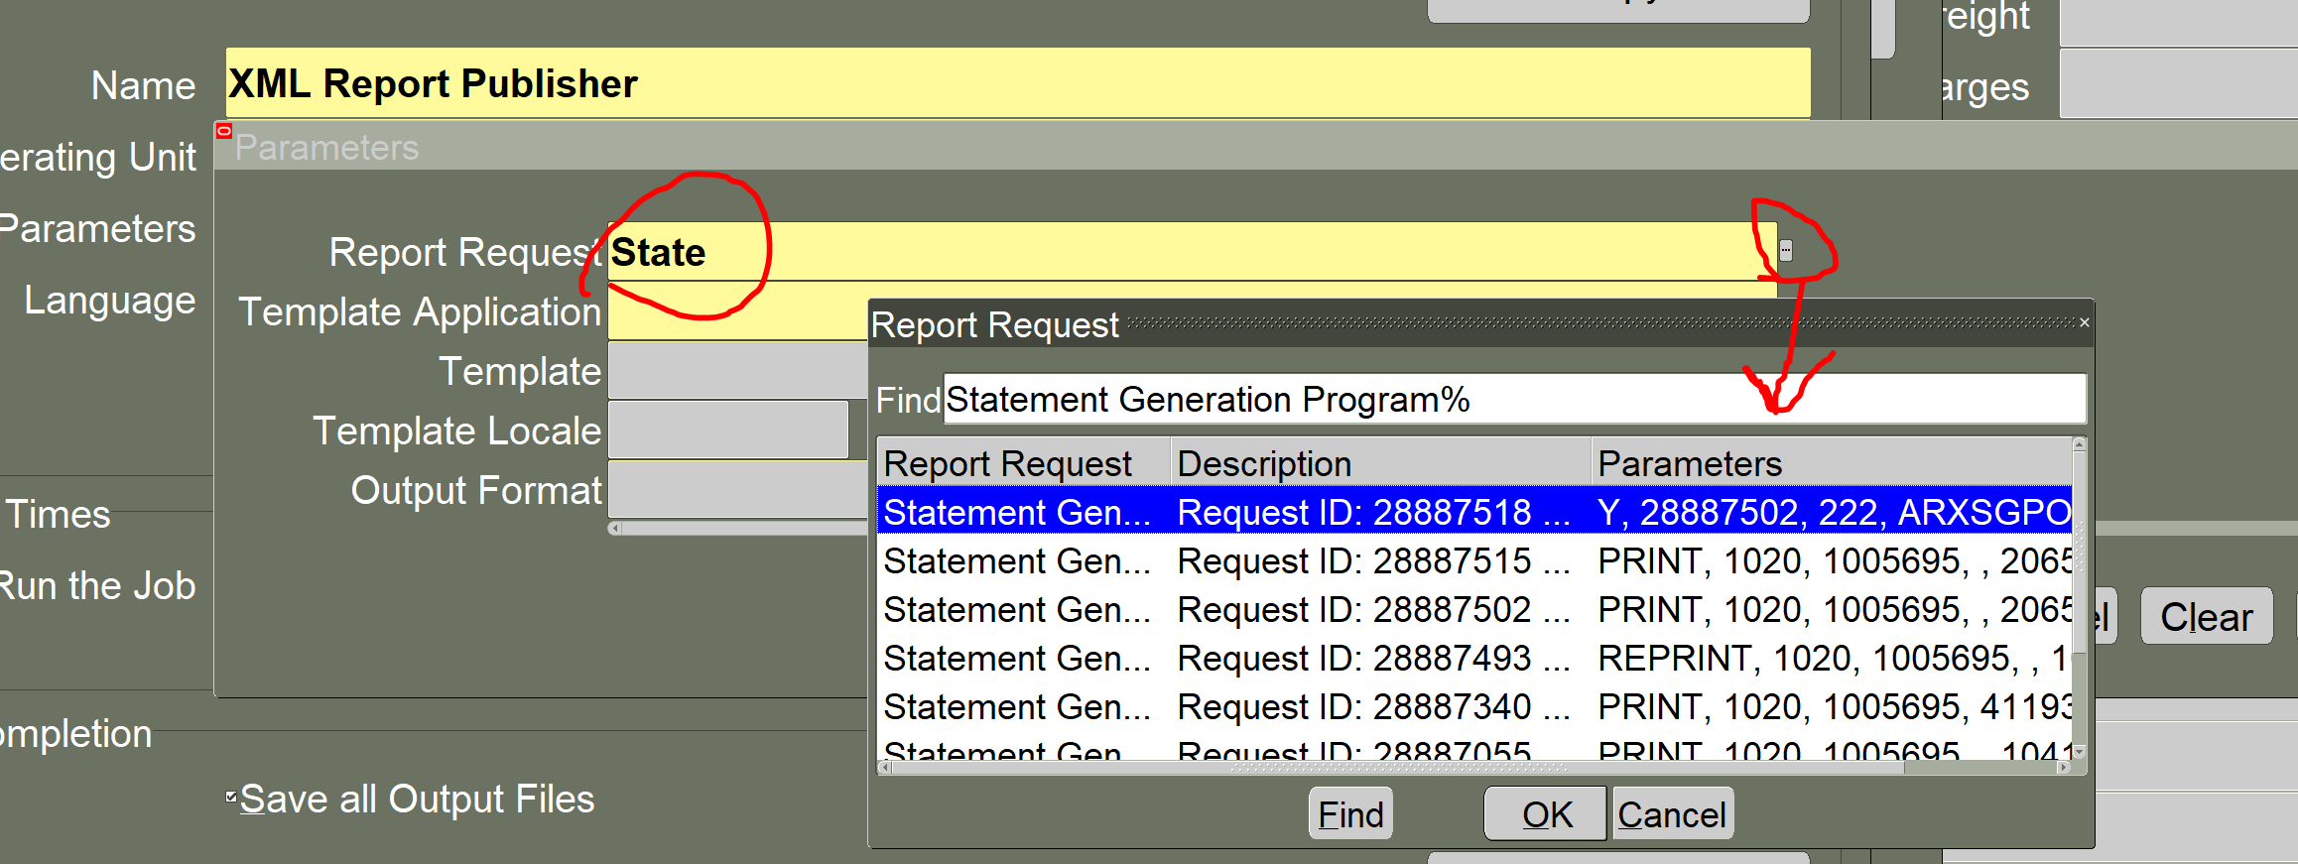
Task: Click Parameters window horizontal scrollbar left arrow
Action: [x=615, y=528]
